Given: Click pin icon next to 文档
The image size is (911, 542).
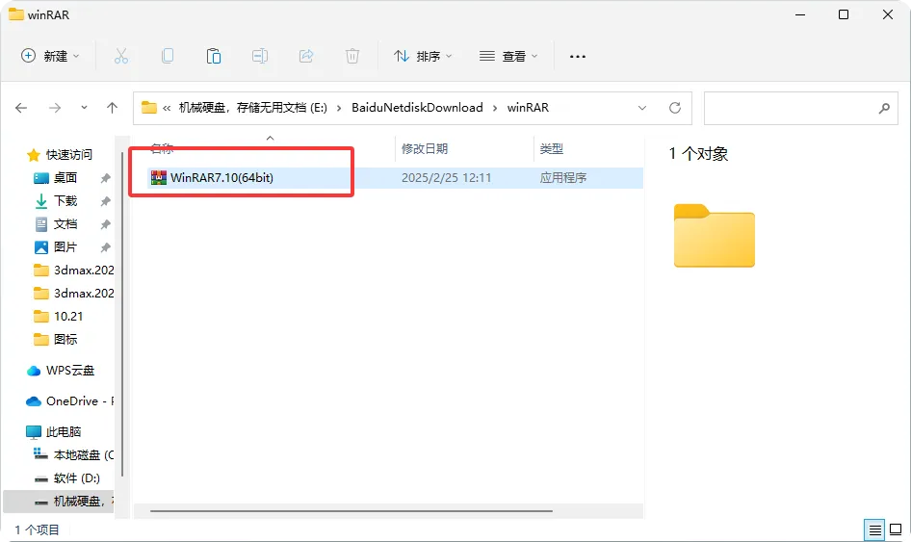Looking at the screenshot, I should coord(105,224).
